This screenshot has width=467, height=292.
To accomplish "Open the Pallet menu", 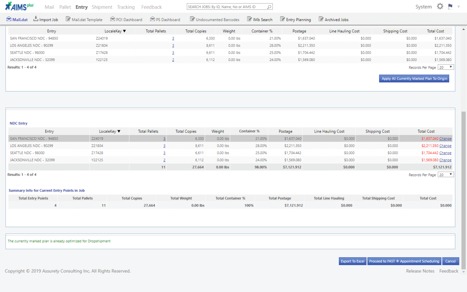I will tap(65, 7).
